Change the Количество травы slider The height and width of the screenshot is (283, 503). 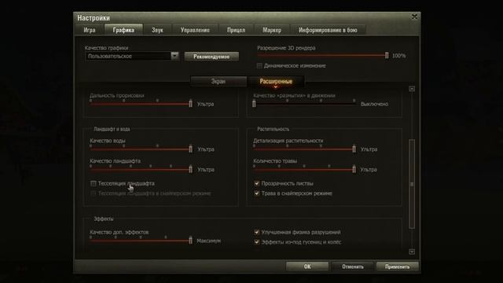tap(304, 169)
